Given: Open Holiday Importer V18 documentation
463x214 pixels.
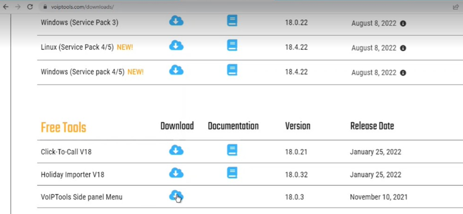Looking at the screenshot, I should [232, 173].
